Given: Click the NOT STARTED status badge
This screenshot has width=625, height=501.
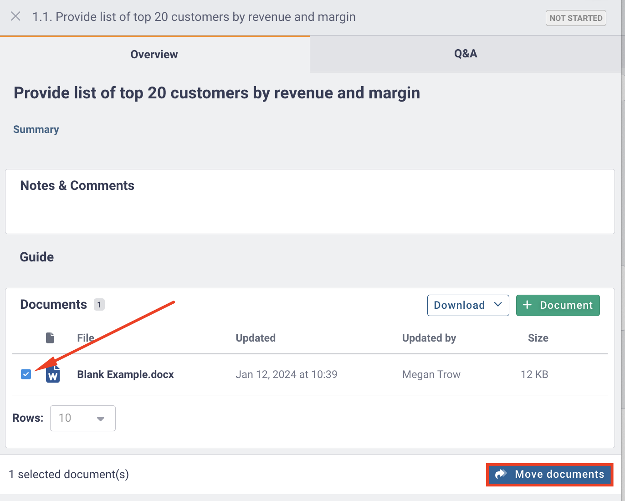Looking at the screenshot, I should (576, 18).
